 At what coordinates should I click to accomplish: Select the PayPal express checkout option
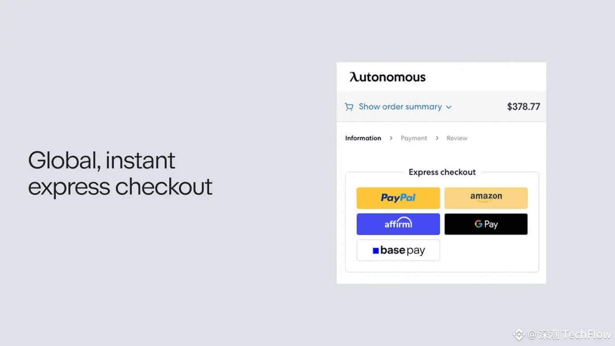click(398, 198)
